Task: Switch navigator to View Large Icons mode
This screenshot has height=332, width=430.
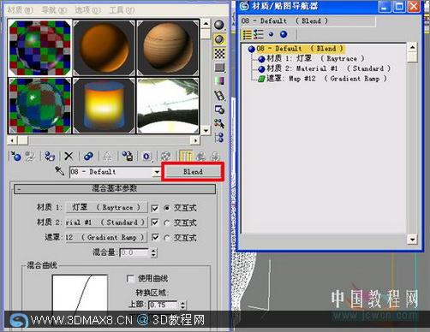Action: click(x=284, y=34)
